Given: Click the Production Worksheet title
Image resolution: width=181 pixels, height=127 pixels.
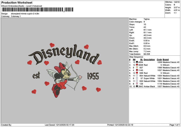Looking at the screenshot, I should click(x=17, y=2).
